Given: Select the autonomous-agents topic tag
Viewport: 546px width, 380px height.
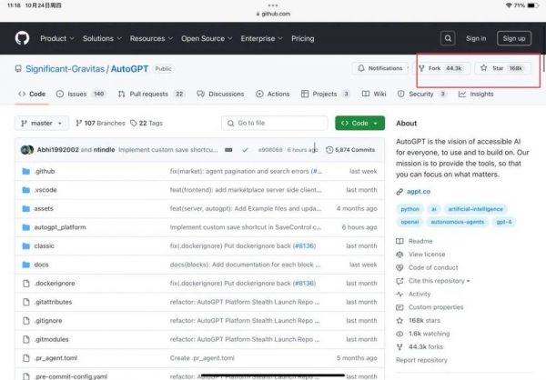Looking at the screenshot, I should [x=458, y=221].
